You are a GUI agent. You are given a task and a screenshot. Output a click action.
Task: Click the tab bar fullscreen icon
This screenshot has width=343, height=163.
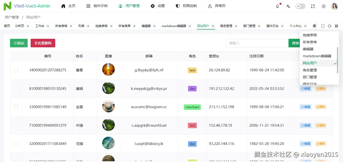pyautogui.click(x=323, y=26)
